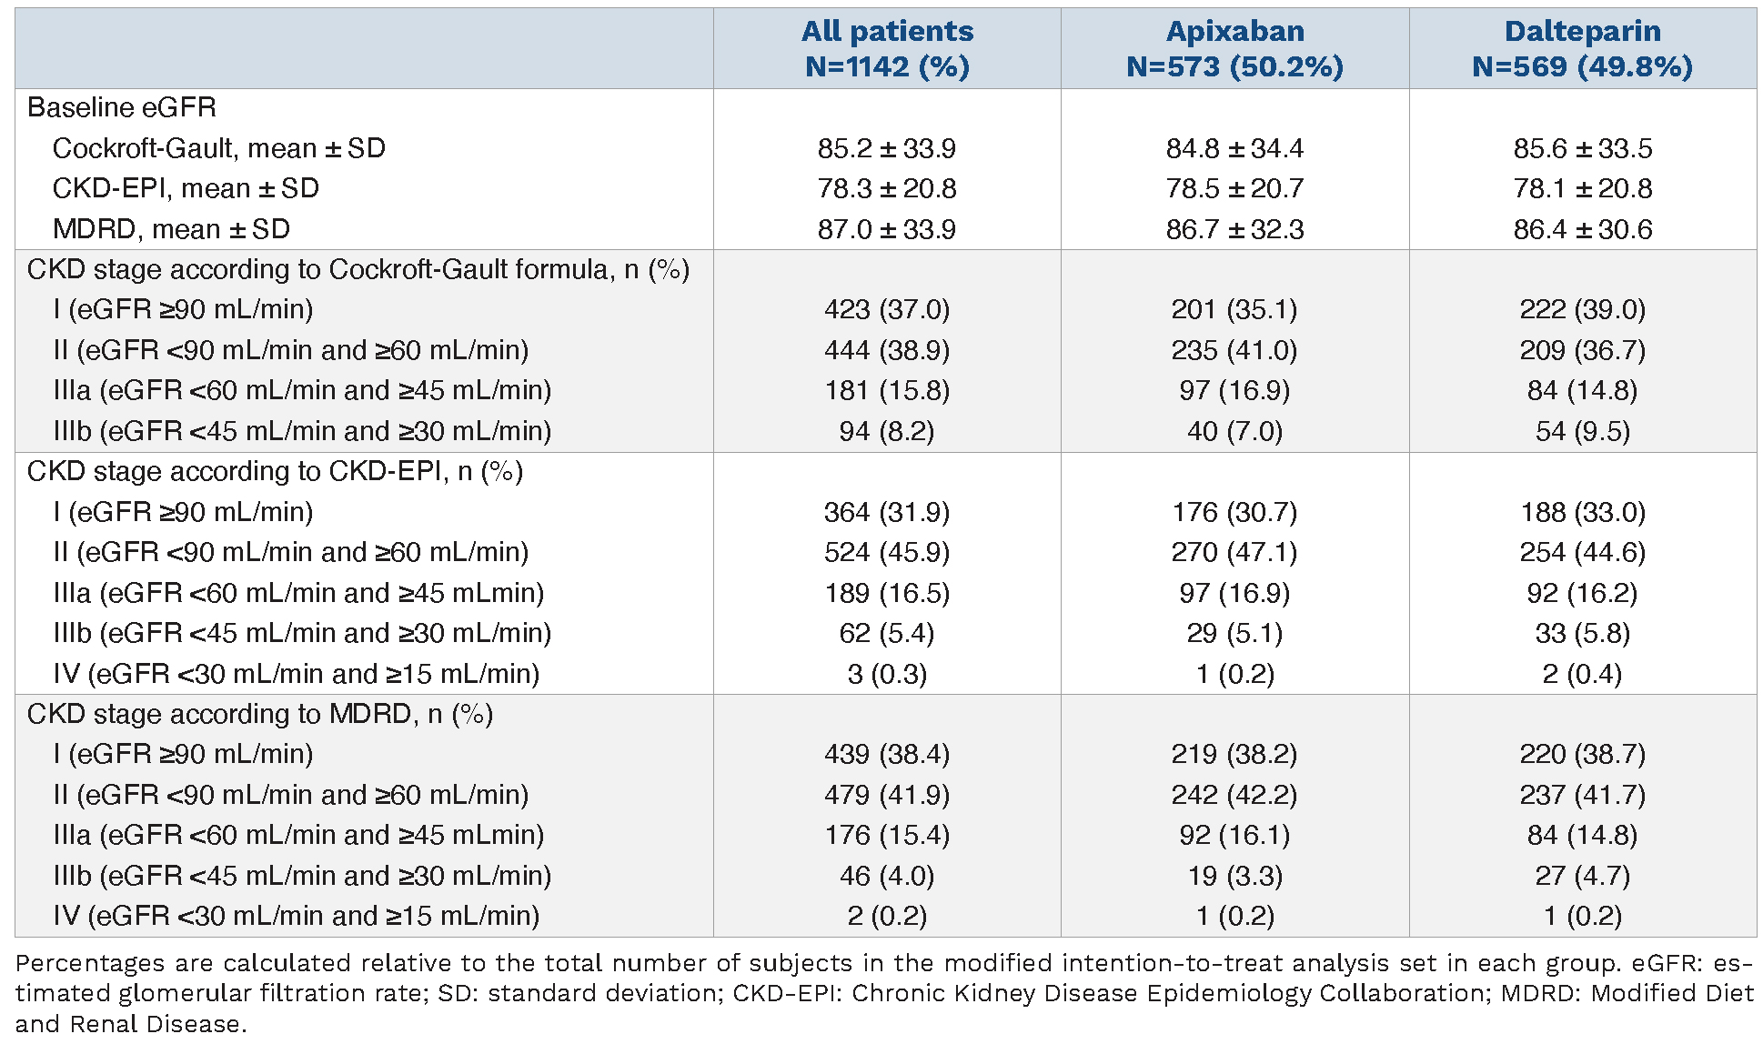Select "CKD stage according to Cockroft-Gault formula" heading
Viewport: 1763px width, 1044px height.
[x=358, y=269]
